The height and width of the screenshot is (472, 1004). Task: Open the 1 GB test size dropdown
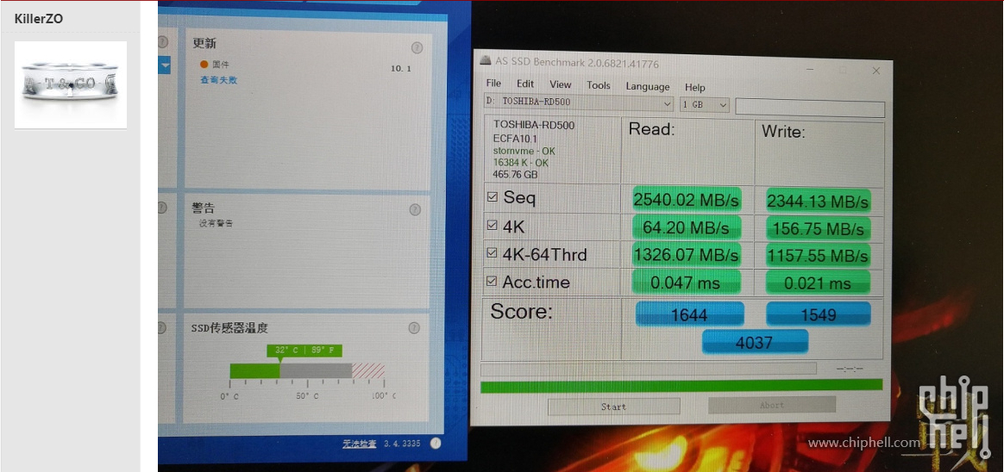coord(705,104)
